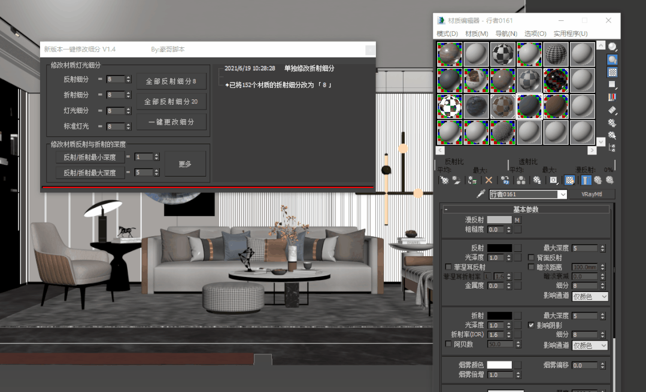
Task: Toggle the checkered Background icon in side toolbar
Action: pyautogui.click(x=612, y=72)
